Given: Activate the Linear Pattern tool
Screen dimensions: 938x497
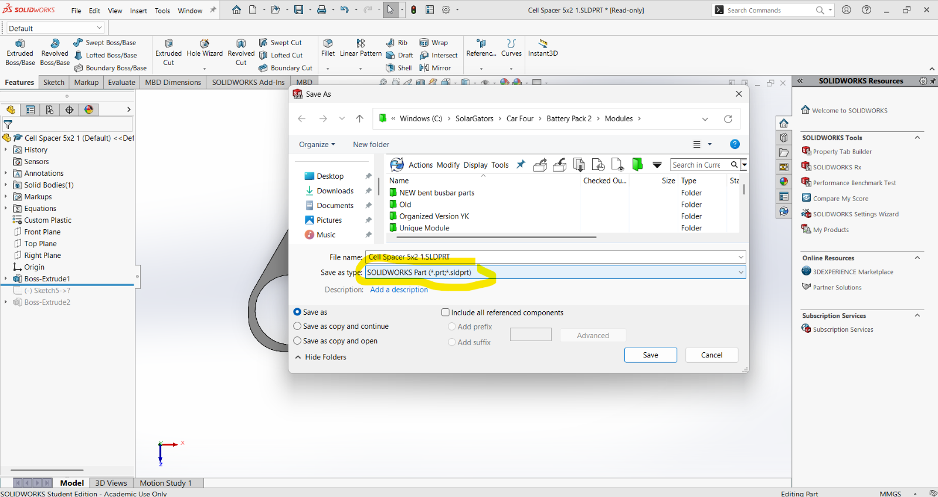Looking at the screenshot, I should click(x=361, y=49).
